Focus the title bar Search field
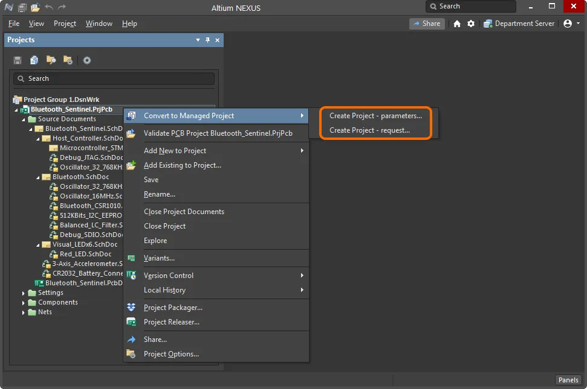The image size is (587, 389). (471, 7)
